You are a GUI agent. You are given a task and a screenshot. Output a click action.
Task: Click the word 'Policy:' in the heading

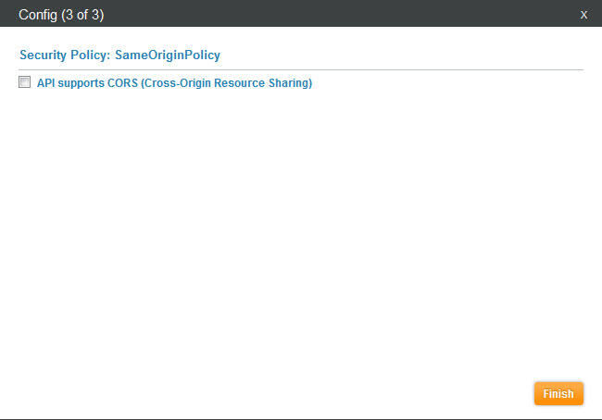[x=91, y=55]
